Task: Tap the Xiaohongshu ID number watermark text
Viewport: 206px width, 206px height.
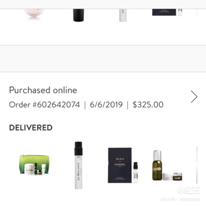Action: point(180,199)
